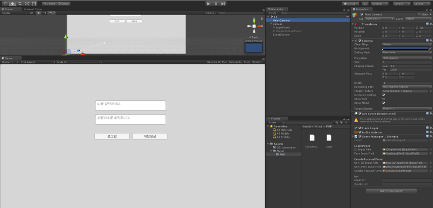The image size is (433, 208).
Task: Click the Background color eyedropper
Action: point(430,48)
